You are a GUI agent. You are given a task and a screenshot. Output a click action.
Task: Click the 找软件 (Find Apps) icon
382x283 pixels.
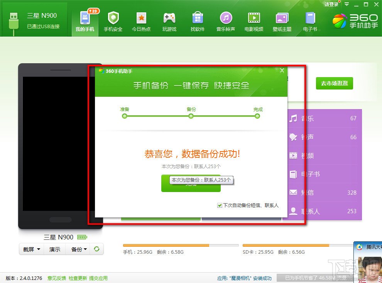click(197, 20)
